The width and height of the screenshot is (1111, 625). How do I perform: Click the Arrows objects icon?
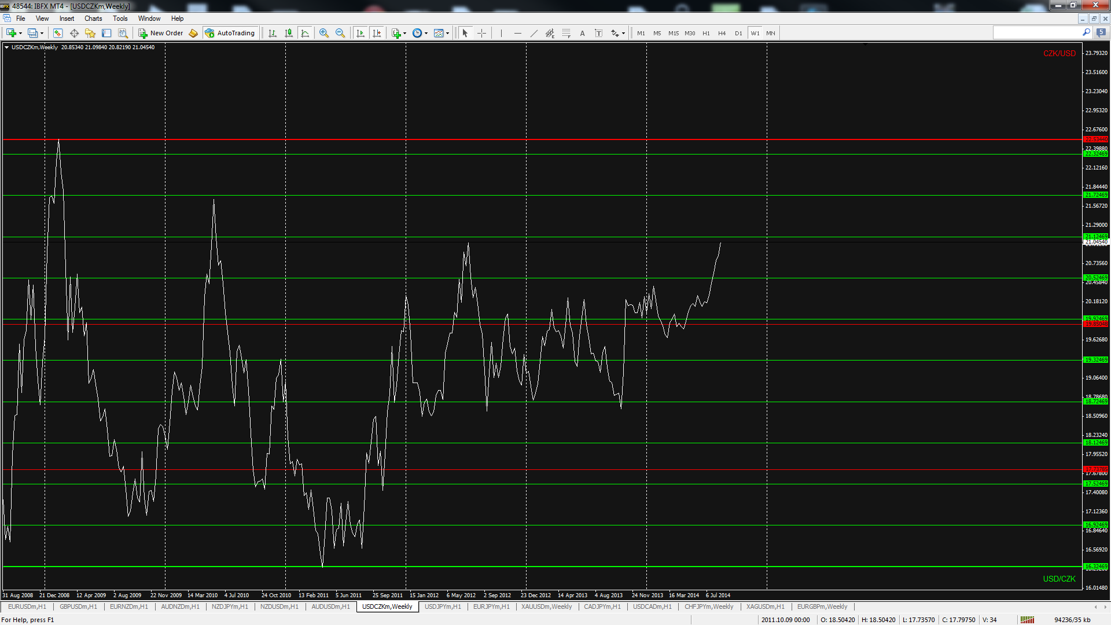tap(615, 33)
